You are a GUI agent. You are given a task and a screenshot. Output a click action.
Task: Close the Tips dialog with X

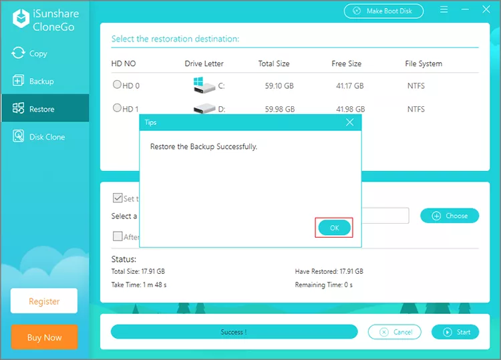coord(349,122)
